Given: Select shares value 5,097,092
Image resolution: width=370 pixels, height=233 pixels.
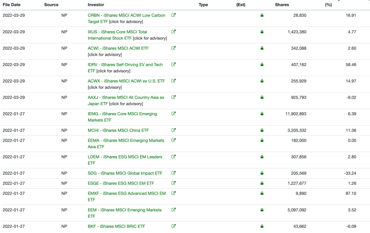Looking at the screenshot, I should [297, 210].
